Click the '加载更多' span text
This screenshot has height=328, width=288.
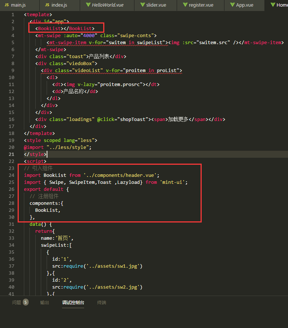(x=178, y=119)
